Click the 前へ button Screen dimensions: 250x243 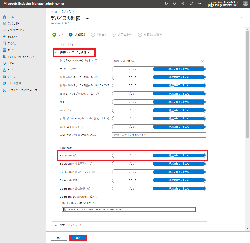[x=59, y=238]
